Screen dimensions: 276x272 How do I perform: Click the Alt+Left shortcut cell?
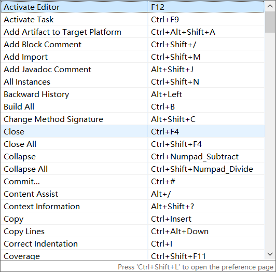pyautogui.click(x=206, y=94)
